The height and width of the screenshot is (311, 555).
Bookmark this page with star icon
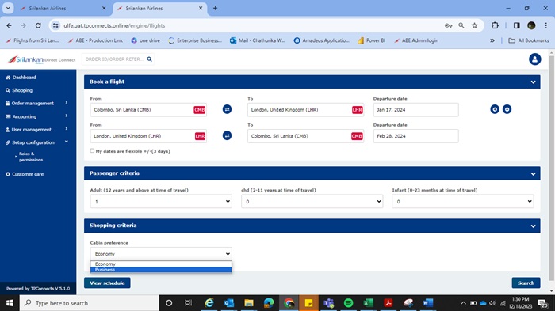474,25
